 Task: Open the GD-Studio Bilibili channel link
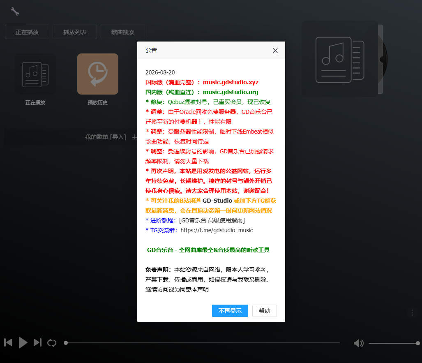tap(217, 201)
